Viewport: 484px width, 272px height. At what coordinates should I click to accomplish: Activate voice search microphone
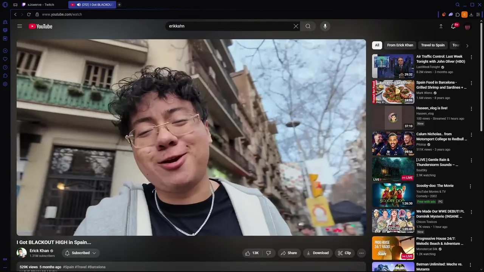[x=325, y=26]
